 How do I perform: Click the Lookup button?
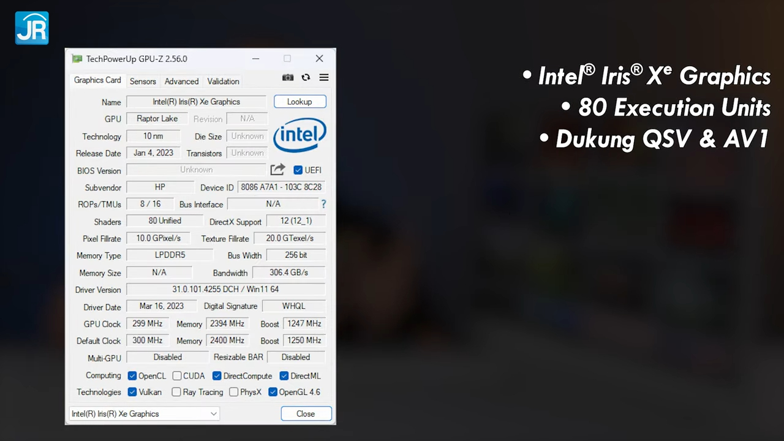(300, 102)
